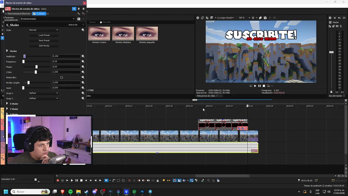Click the add plug-in chain fx+ icon
This screenshot has height=196, width=348.
click(79, 14)
